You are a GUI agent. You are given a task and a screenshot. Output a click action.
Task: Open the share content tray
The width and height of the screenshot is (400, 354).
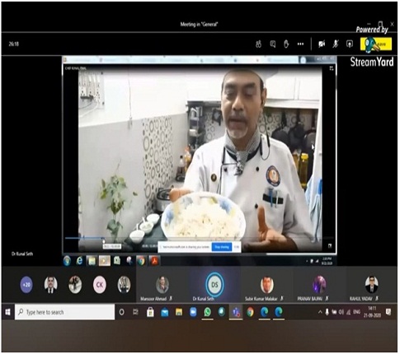coord(350,44)
